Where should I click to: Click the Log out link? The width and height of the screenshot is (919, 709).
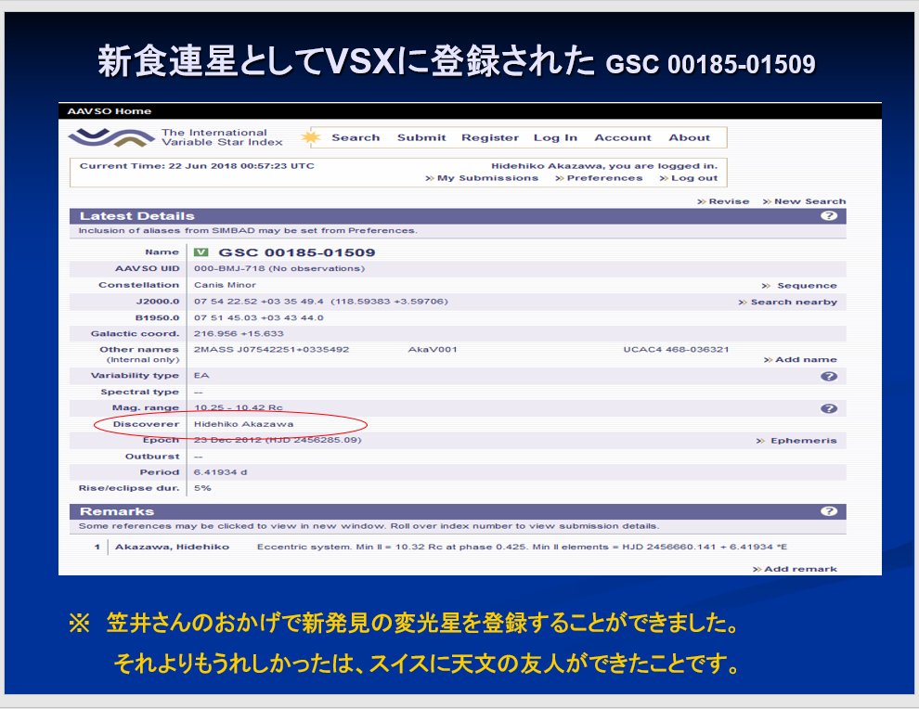(693, 178)
